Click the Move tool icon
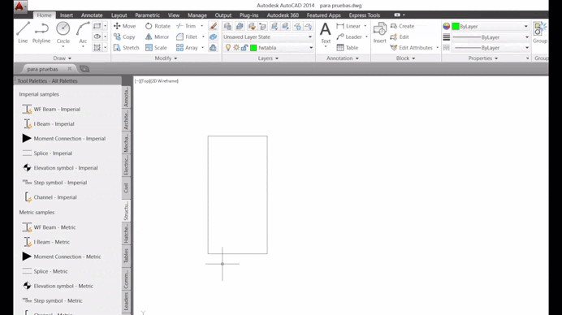 (x=117, y=26)
